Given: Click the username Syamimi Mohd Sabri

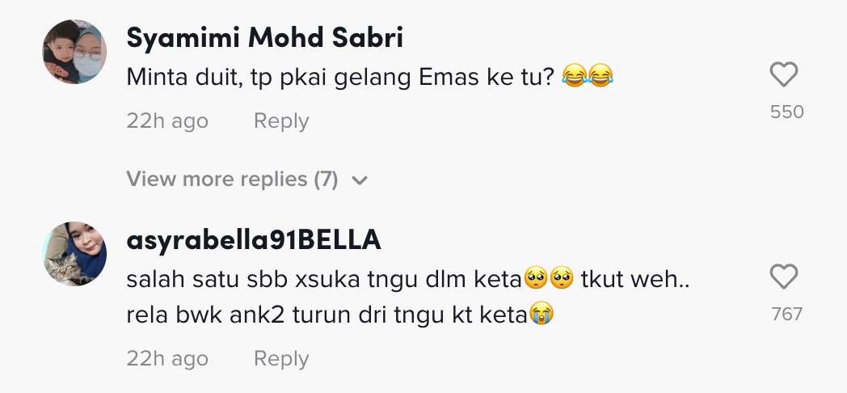Looking at the screenshot, I should [x=265, y=38].
